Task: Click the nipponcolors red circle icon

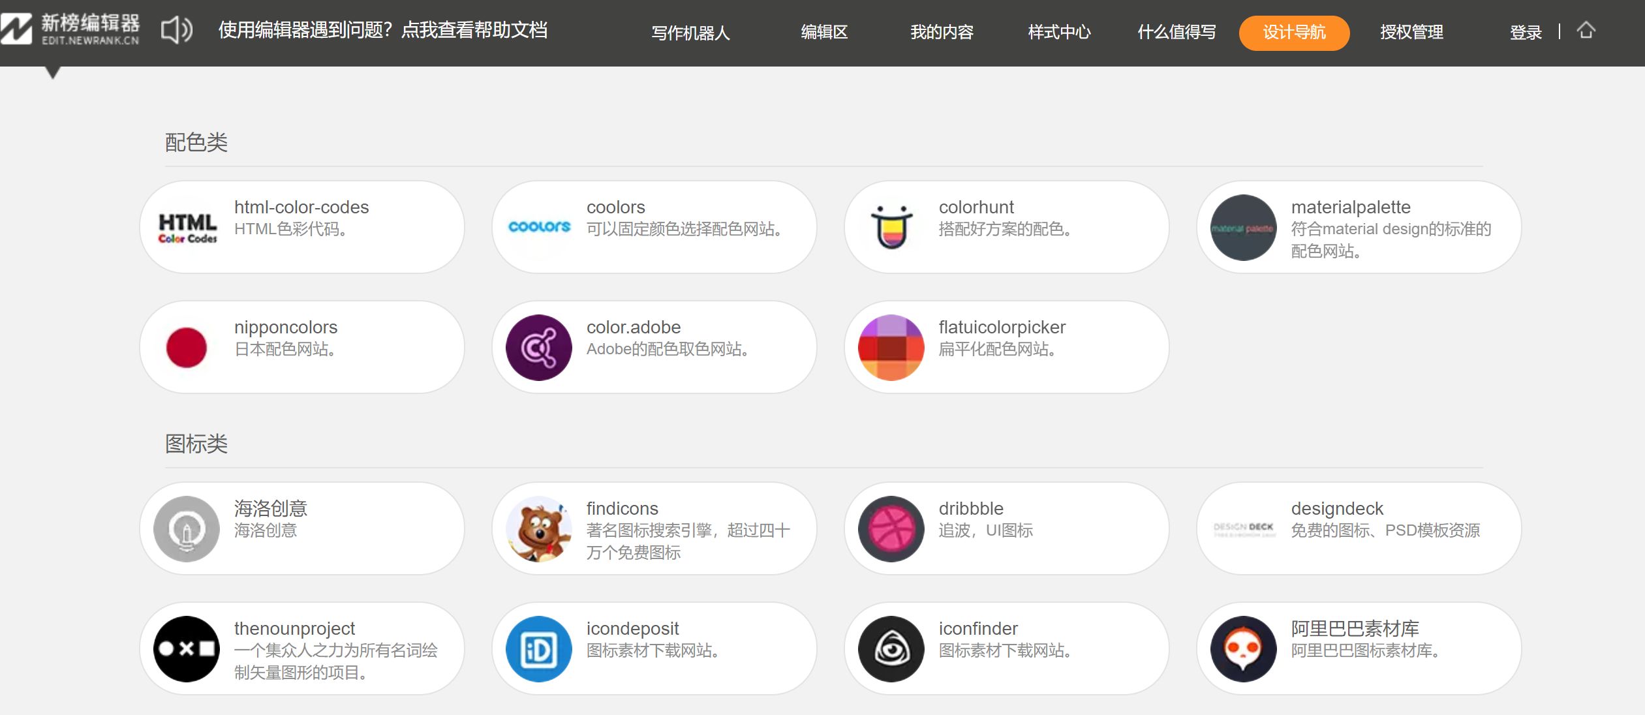Action: 187,348
